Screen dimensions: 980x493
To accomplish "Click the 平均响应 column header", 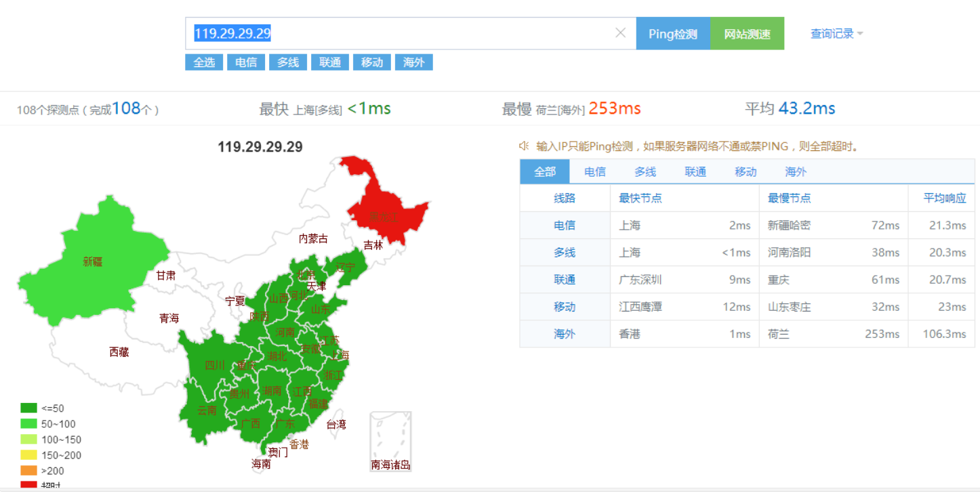I will tap(945, 198).
